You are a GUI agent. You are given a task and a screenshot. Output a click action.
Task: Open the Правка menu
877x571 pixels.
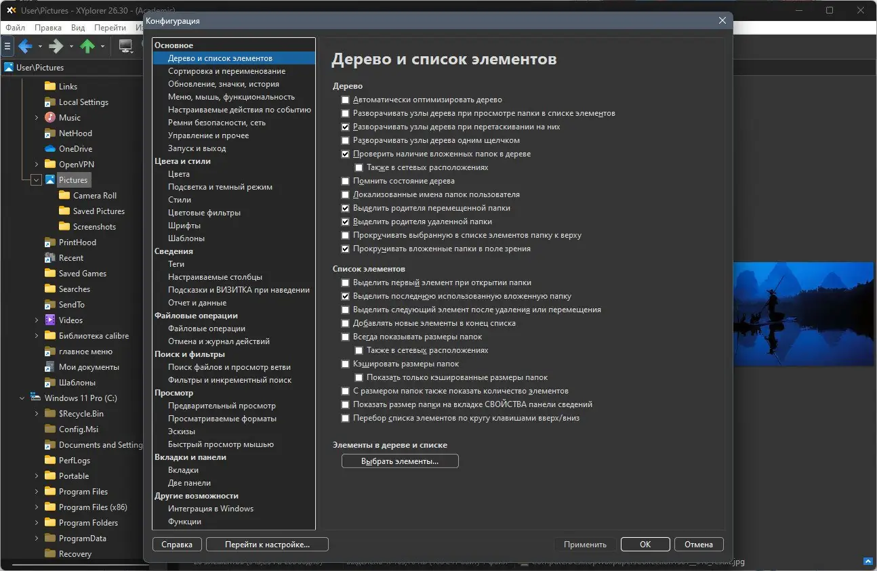(48, 28)
